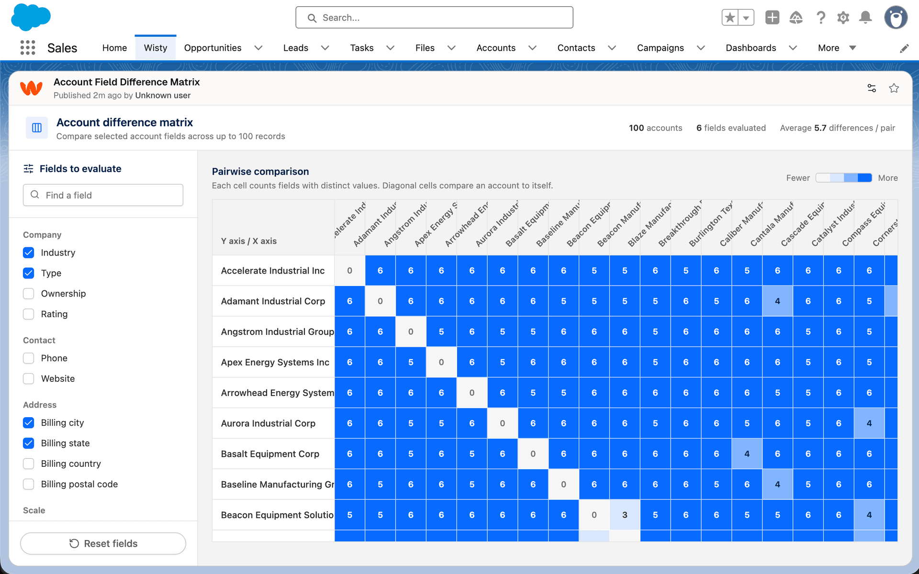
Task: Open the Help question mark icon
Action: click(821, 18)
